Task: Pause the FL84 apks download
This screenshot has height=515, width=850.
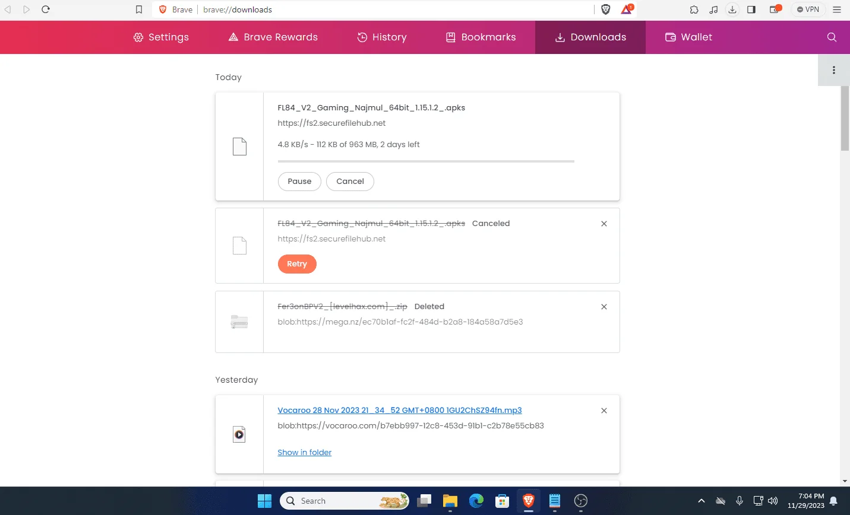Action: pos(299,182)
